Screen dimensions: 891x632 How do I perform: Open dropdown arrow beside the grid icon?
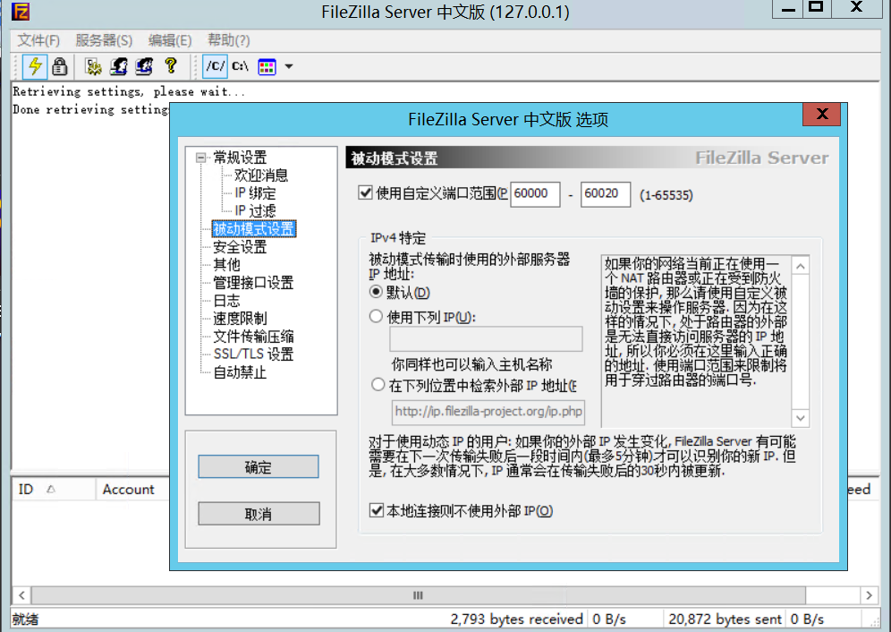point(289,66)
